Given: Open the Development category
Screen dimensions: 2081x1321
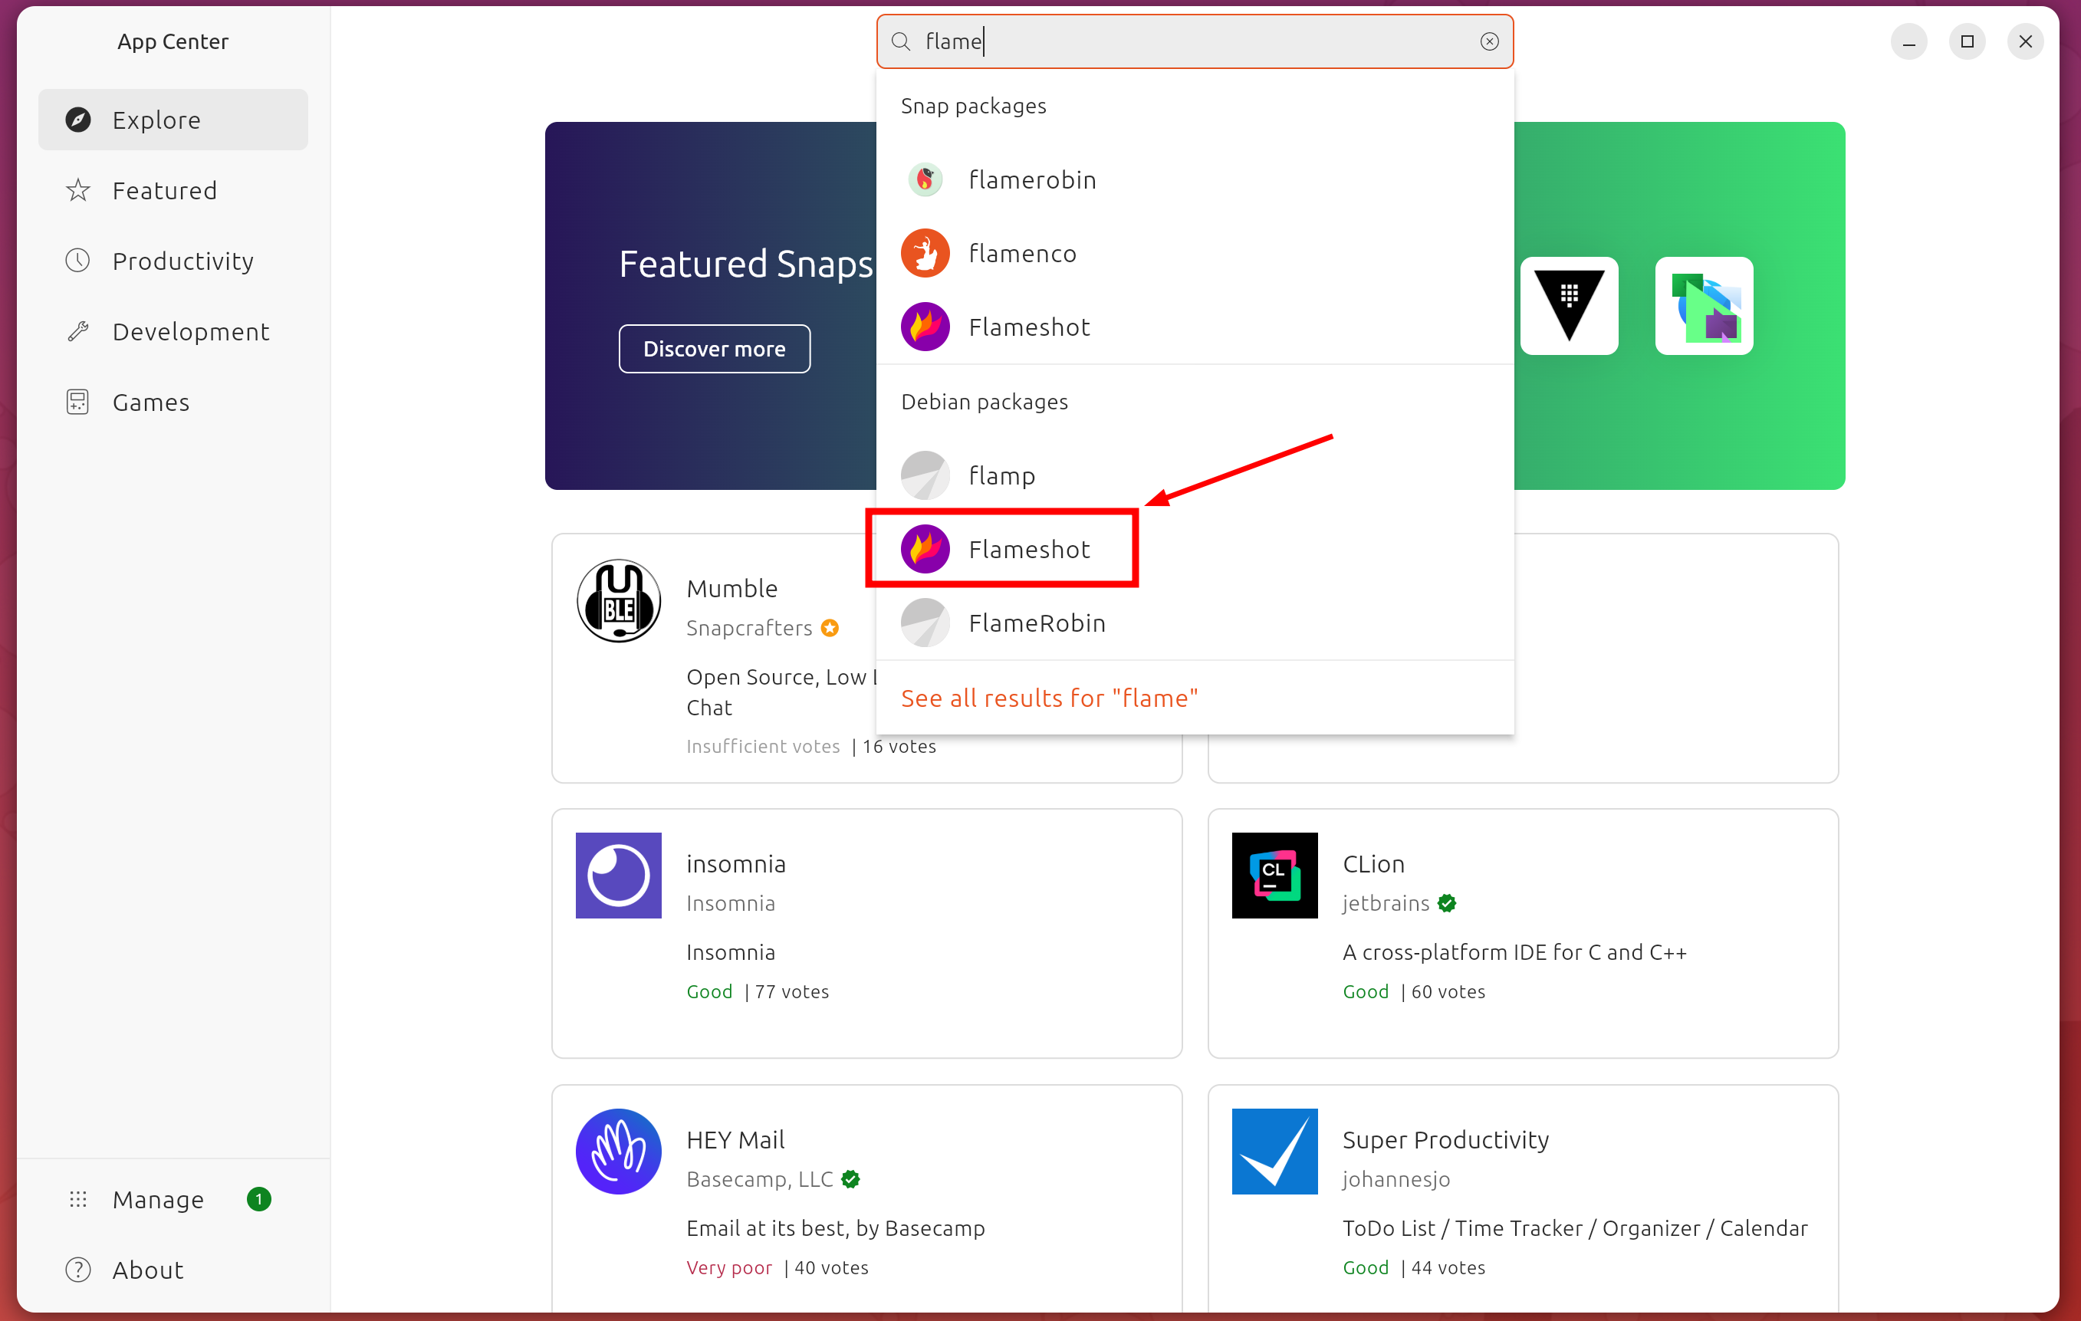Looking at the screenshot, I should click(x=173, y=332).
